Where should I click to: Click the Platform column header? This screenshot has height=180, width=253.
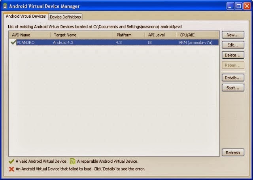(129, 35)
